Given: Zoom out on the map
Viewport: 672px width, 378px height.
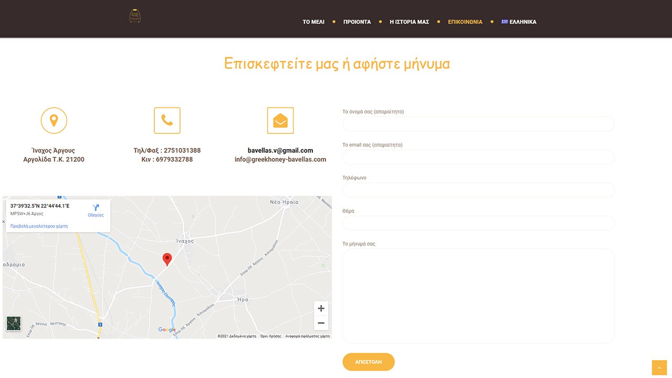Looking at the screenshot, I should (321, 323).
